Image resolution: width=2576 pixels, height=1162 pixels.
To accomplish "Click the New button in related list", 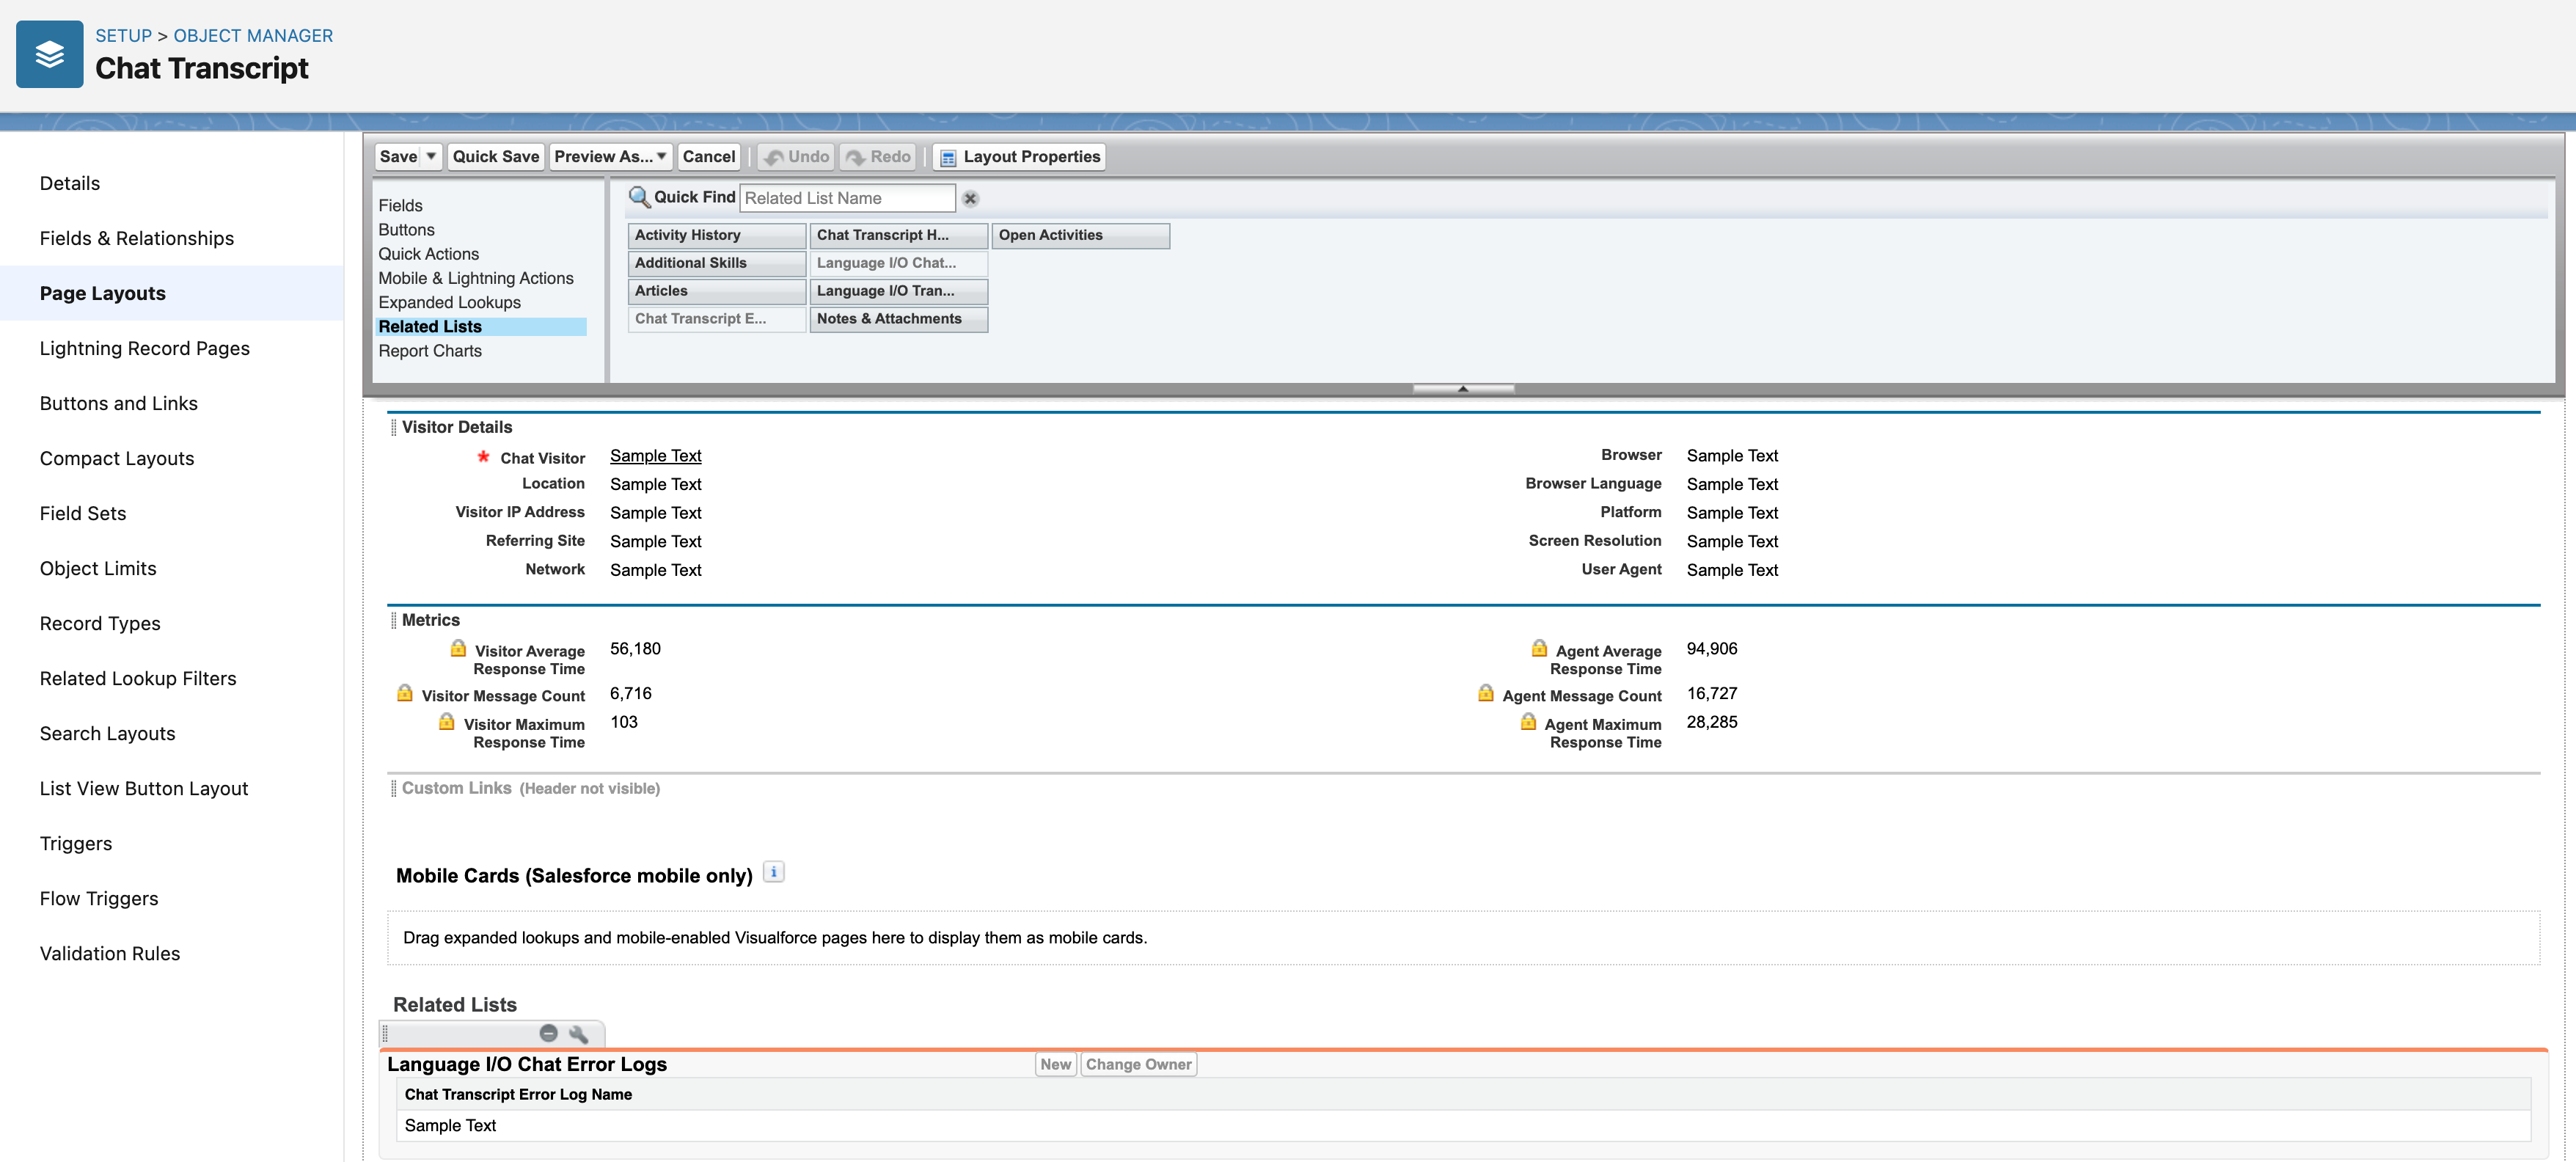I will (x=1055, y=1064).
